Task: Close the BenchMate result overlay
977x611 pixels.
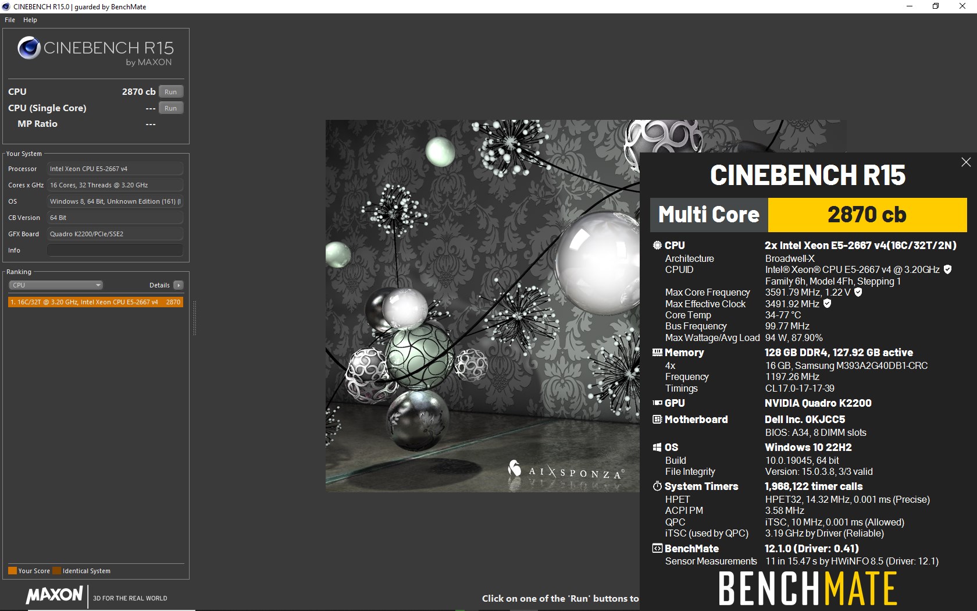Action: [966, 162]
